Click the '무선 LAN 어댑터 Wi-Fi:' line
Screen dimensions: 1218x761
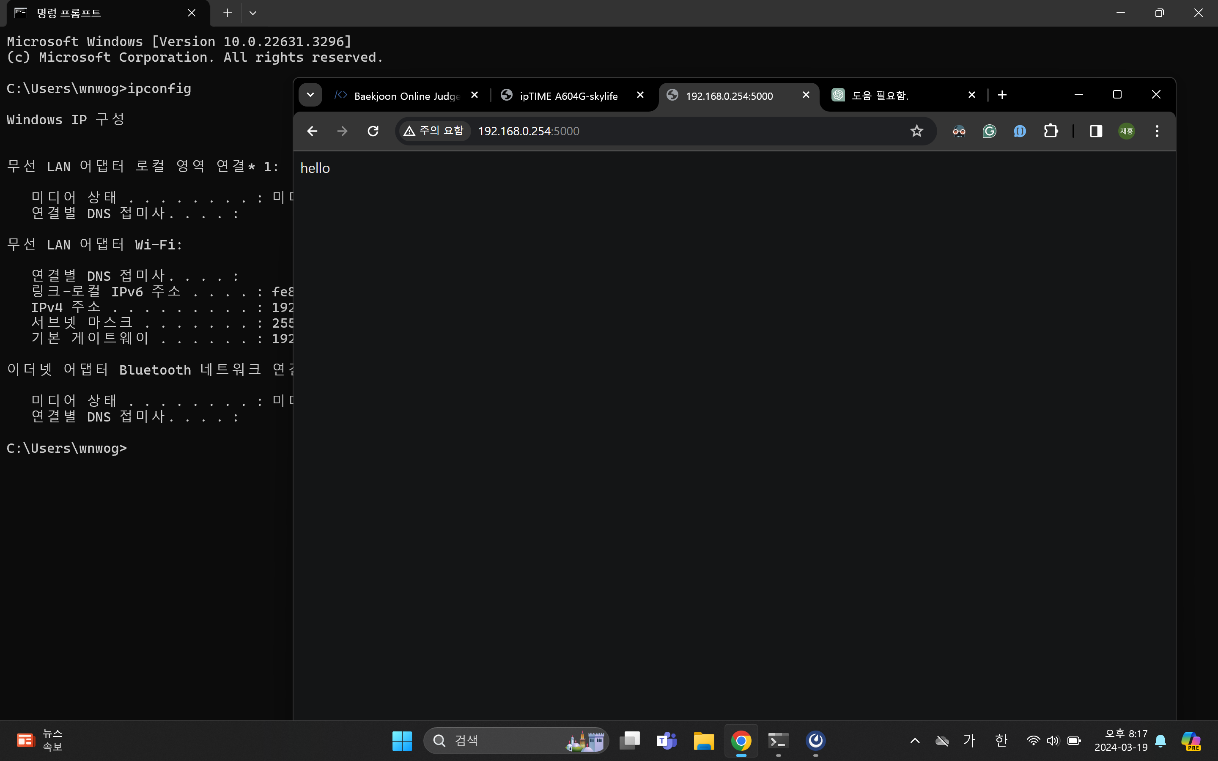95,245
